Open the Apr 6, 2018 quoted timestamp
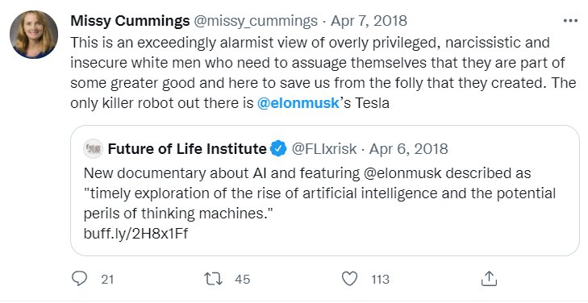Screen dimensions: 588x303 click(408, 149)
